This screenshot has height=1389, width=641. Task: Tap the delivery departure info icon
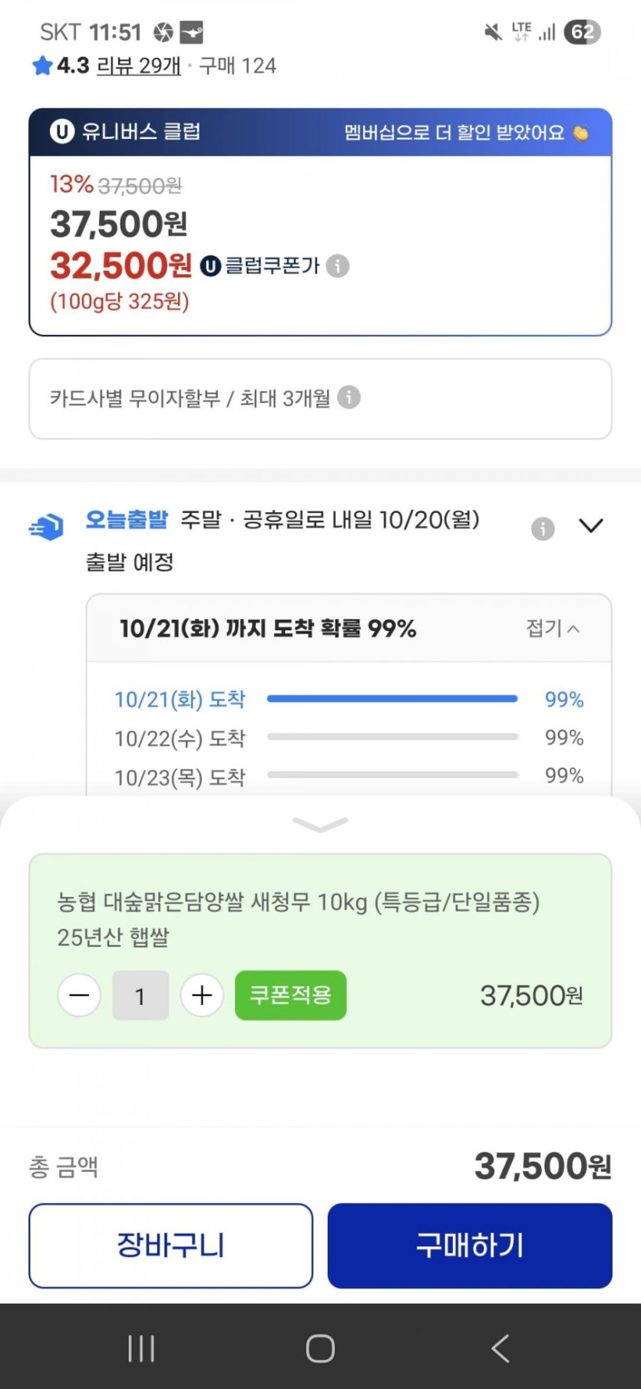(x=543, y=528)
